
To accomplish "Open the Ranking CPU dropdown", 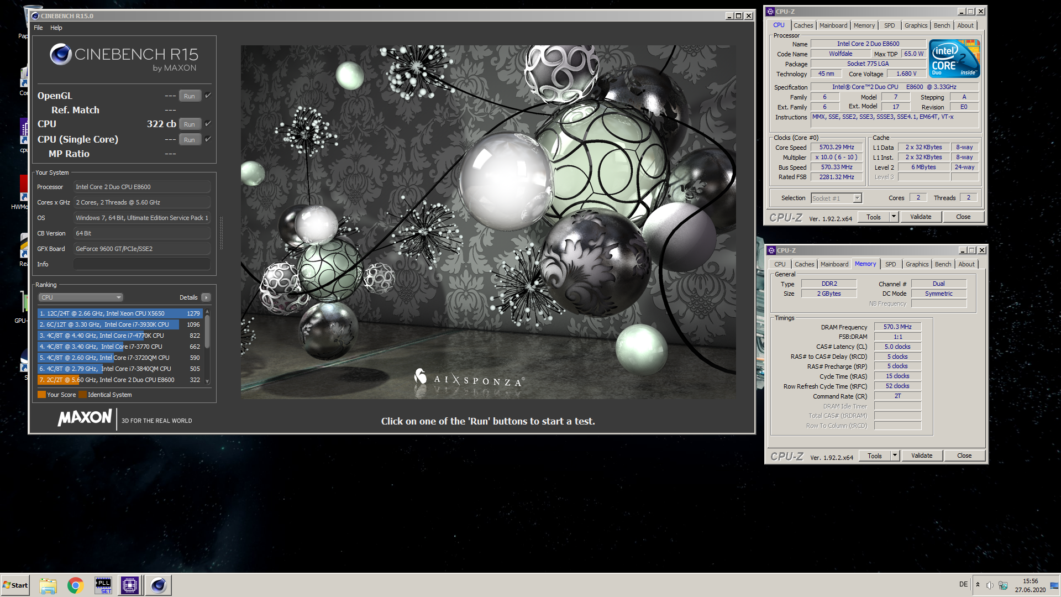I will click(x=81, y=297).
